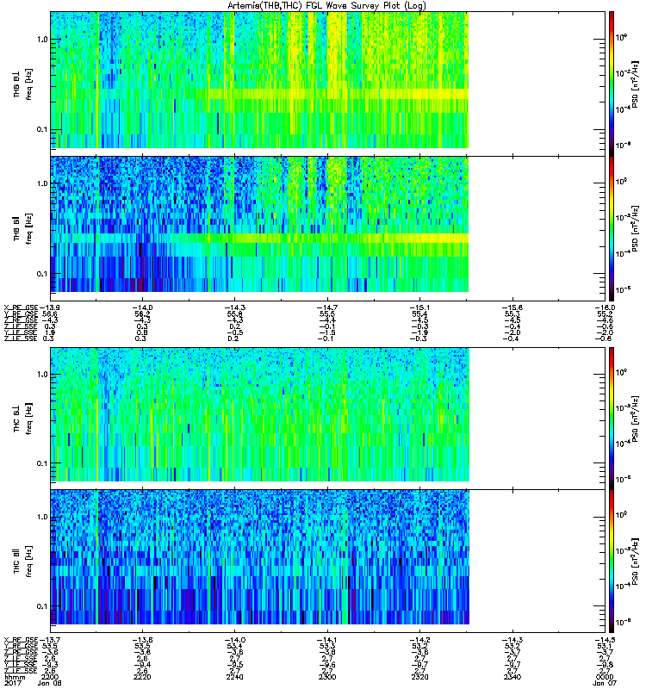Click the THC X_RE_GSE value -14.1

(327, 640)
